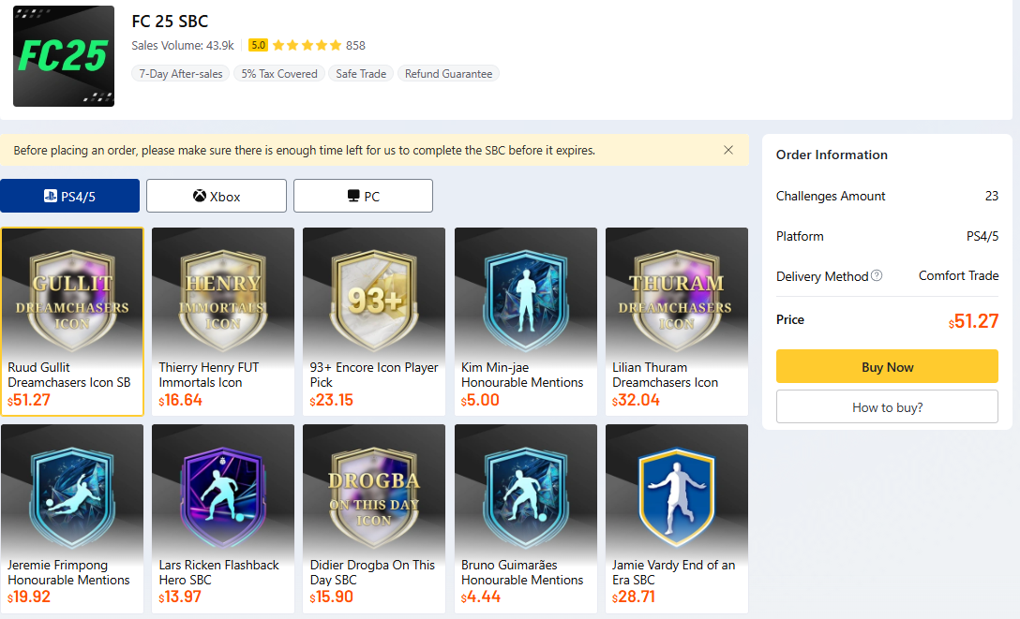Click the Safe Trade tag
Screen dimensions: 1020x619
[361, 73]
